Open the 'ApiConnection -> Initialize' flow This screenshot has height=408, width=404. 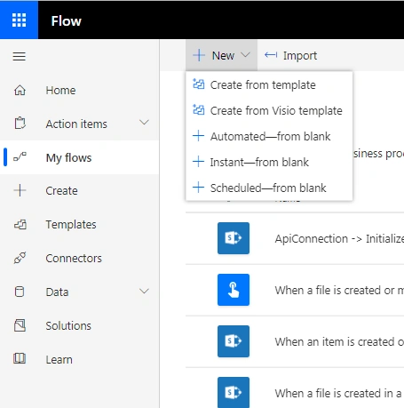click(339, 238)
